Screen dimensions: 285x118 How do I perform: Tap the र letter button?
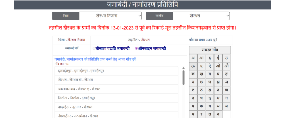[202, 114]
